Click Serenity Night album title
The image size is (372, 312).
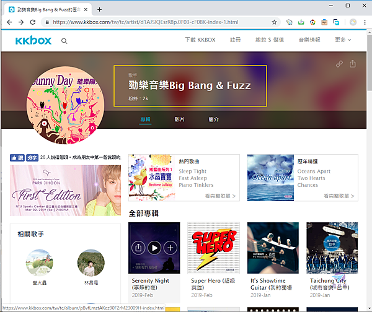[151, 284]
